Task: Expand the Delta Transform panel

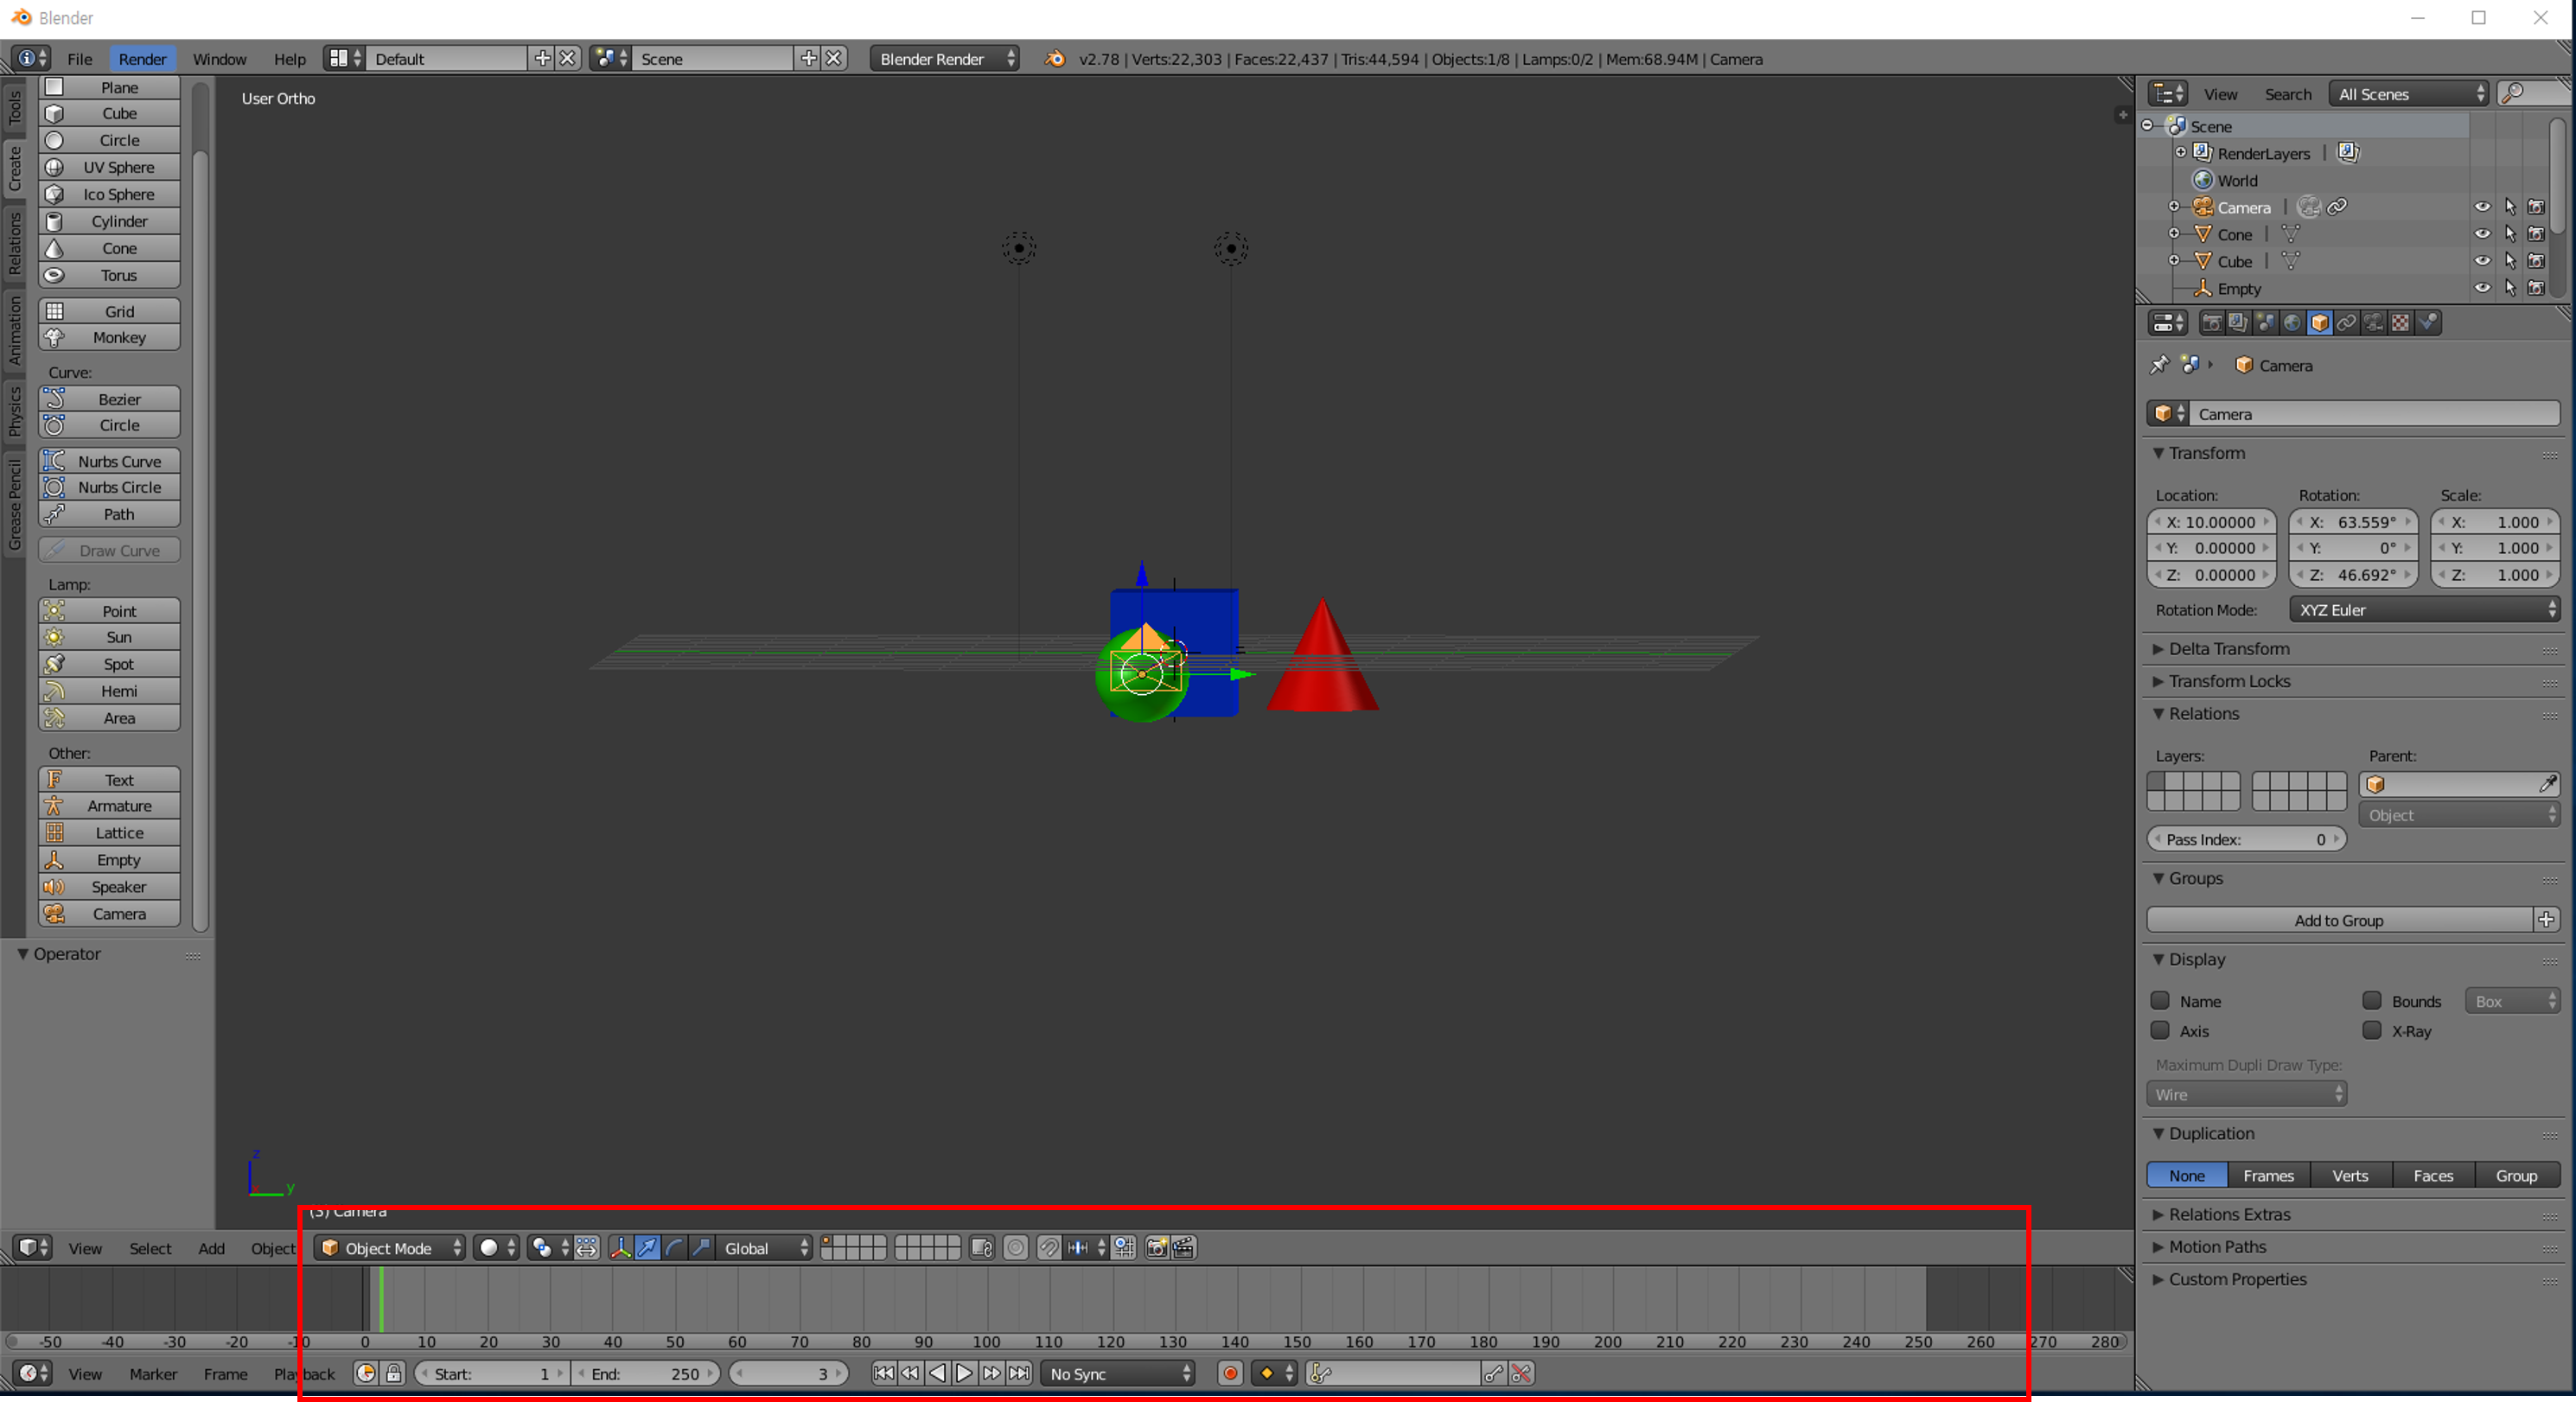Action: pyautogui.click(x=2229, y=649)
